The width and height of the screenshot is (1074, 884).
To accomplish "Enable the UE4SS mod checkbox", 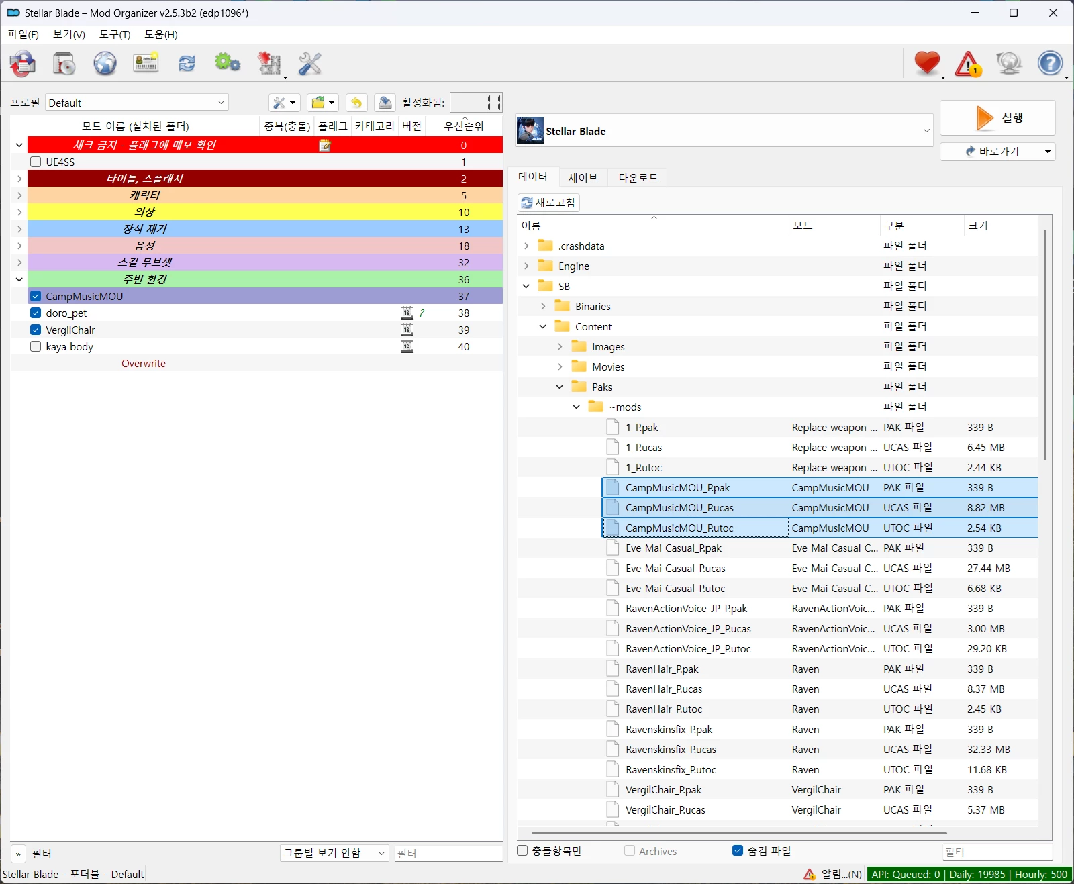I will pos(36,162).
